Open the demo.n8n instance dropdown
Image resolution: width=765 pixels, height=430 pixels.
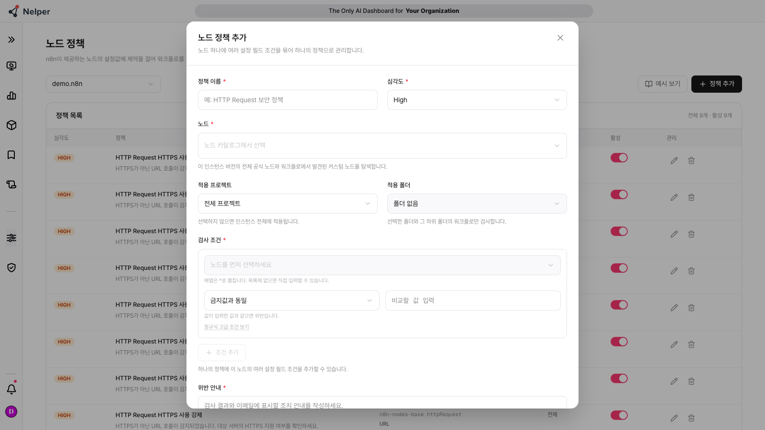tap(103, 84)
